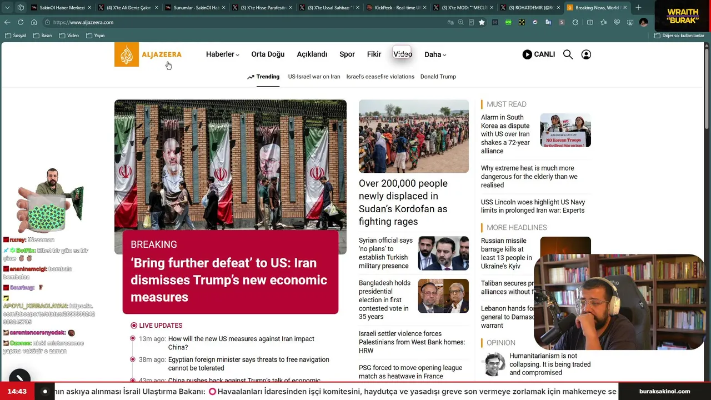Open the tab search chevron
This screenshot has width=711, height=400.
coord(7,8)
